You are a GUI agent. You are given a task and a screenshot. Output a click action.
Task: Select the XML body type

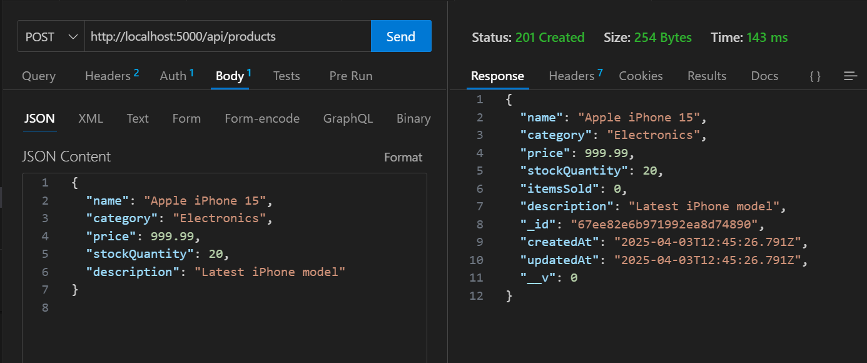point(91,118)
